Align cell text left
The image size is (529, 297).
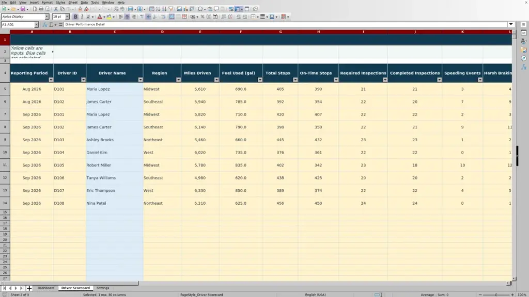pyautogui.click(x=120, y=16)
